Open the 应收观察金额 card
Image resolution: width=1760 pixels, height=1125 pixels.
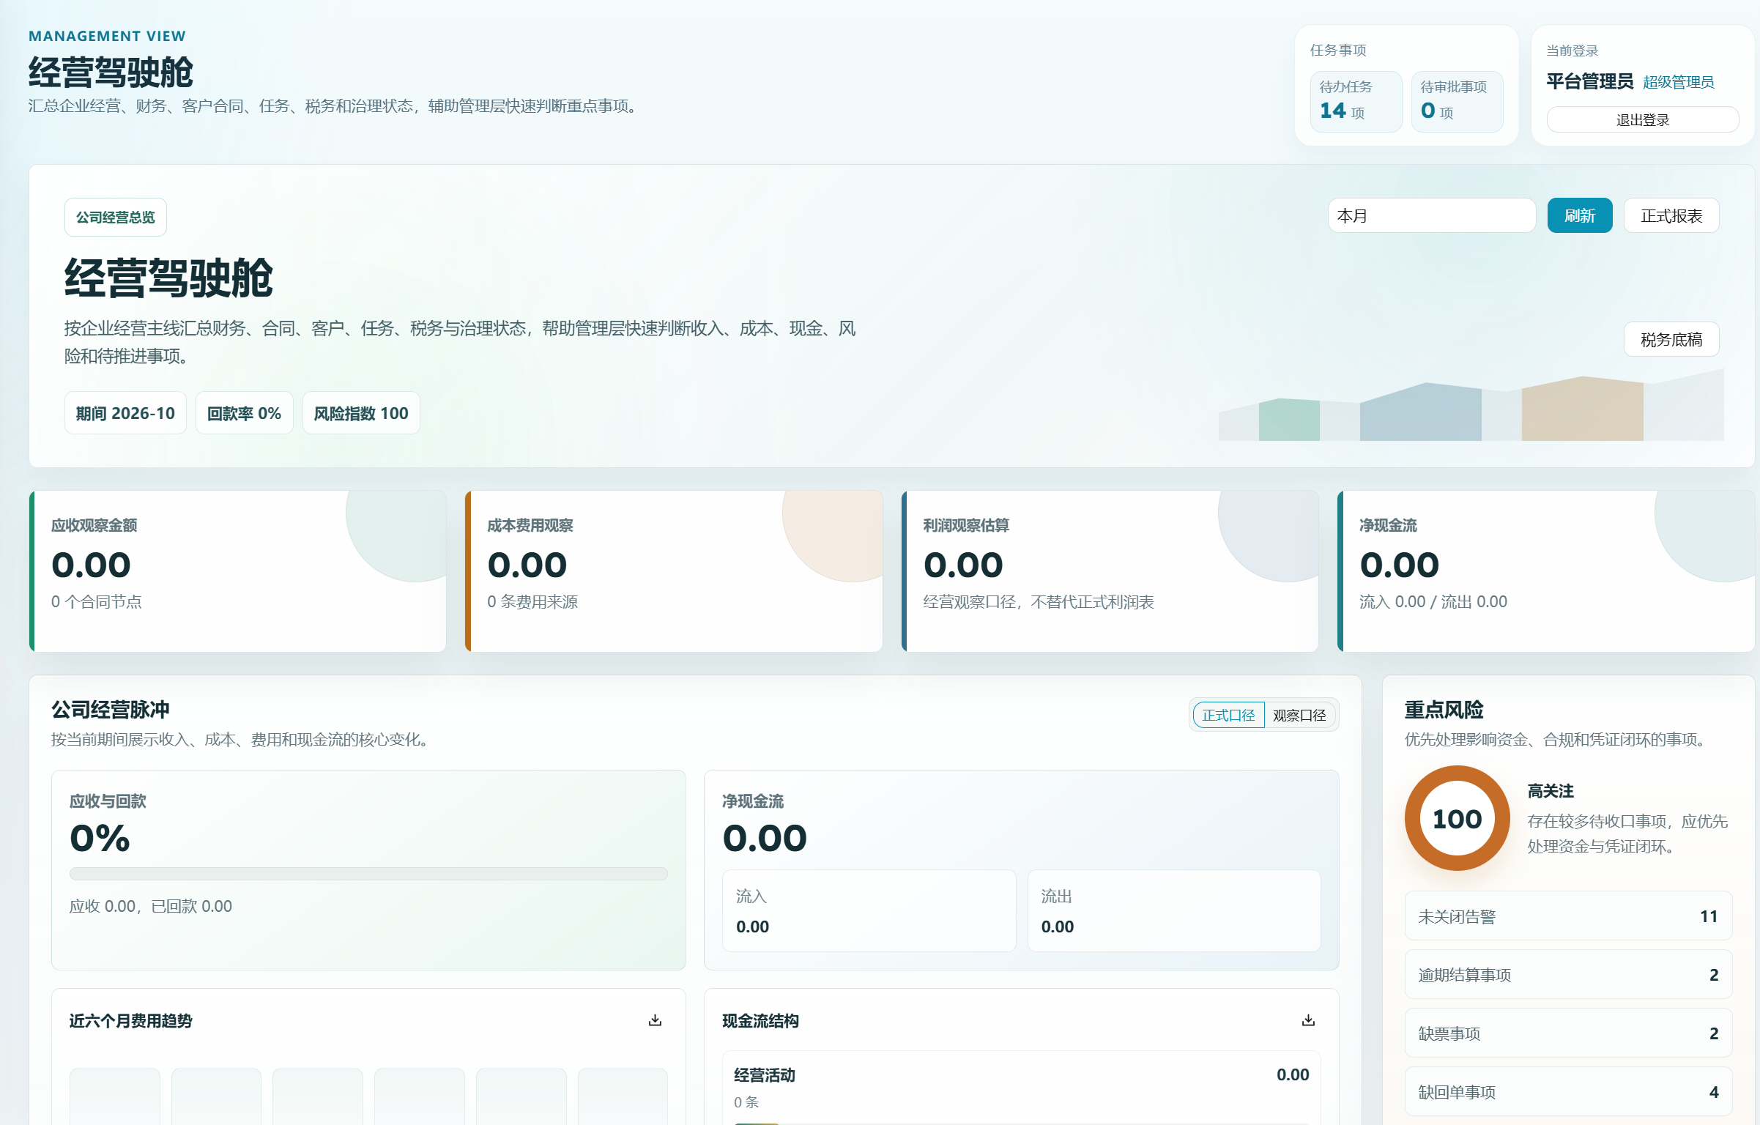[x=238, y=571]
